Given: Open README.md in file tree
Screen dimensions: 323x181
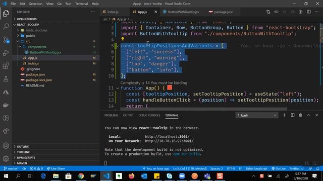Looking at the screenshot, I should pos(56,85).
